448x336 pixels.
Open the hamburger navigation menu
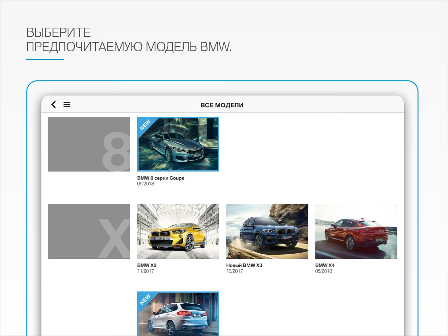(x=67, y=105)
